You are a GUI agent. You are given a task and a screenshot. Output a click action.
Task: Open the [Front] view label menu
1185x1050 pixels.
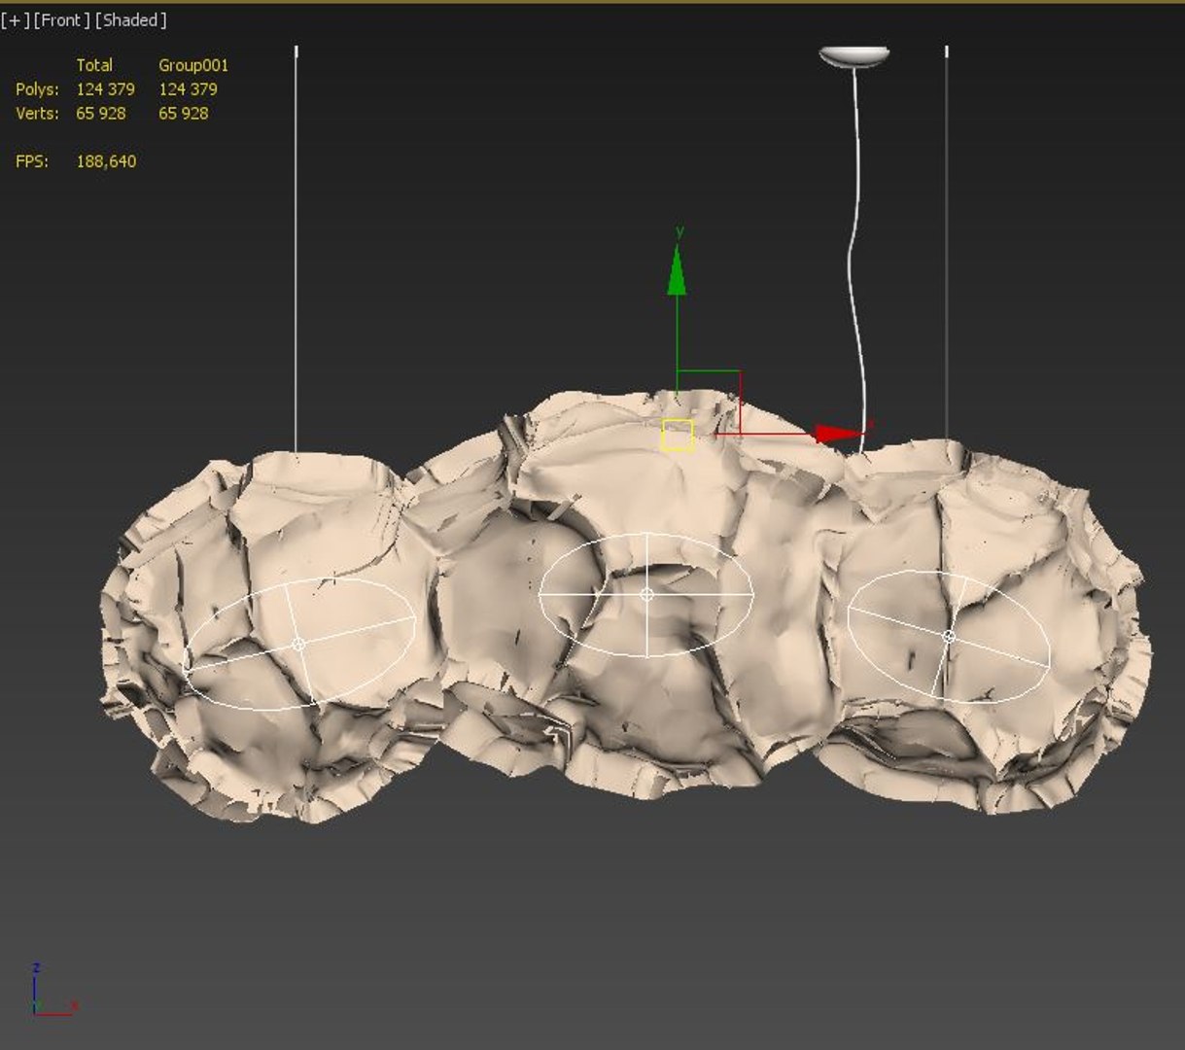62,20
